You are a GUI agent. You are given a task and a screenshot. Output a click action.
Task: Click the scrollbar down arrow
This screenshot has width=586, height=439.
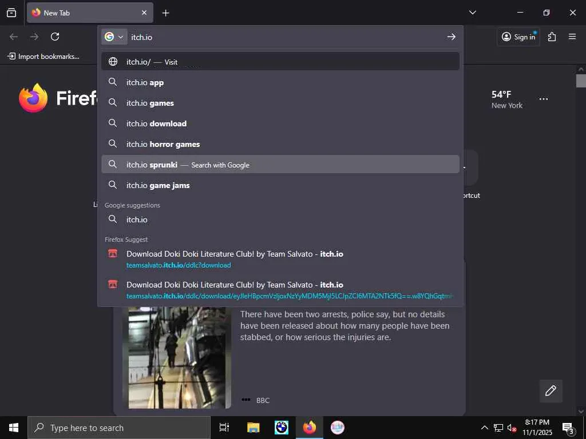[x=581, y=412]
